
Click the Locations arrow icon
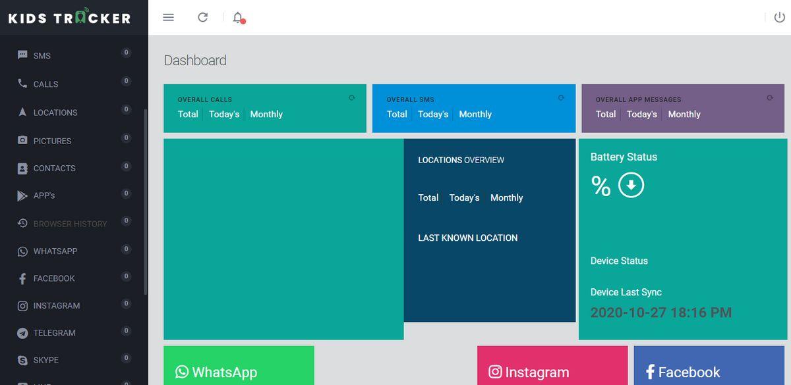point(22,112)
